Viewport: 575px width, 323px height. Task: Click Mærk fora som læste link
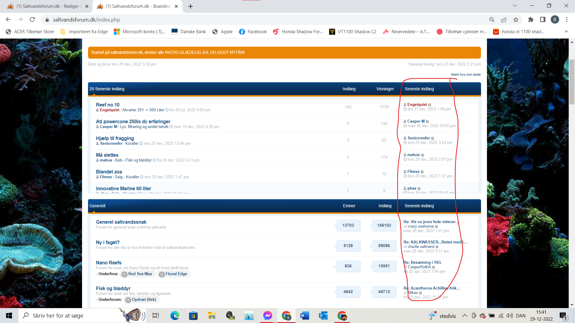(x=465, y=74)
